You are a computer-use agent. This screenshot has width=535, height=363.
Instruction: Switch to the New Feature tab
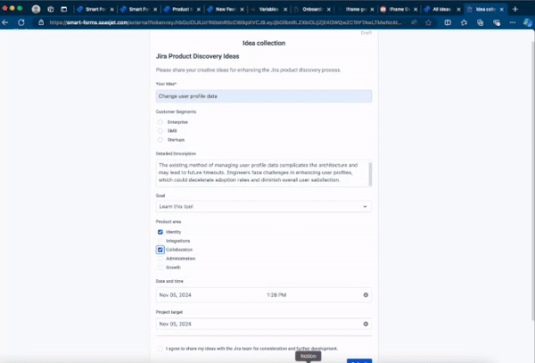[x=226, y=9]
